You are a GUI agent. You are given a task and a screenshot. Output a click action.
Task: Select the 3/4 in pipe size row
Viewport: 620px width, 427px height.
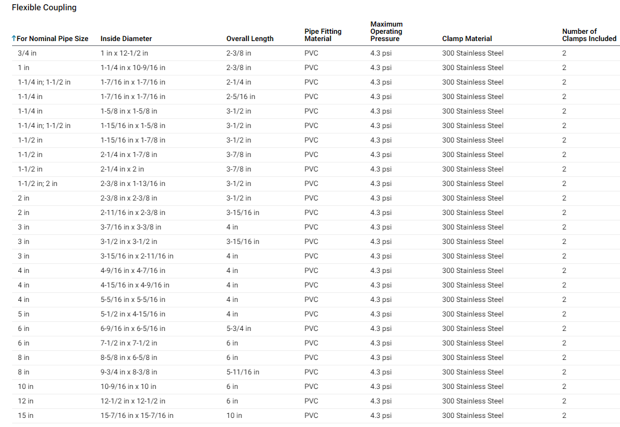click(x=27, y=53)
